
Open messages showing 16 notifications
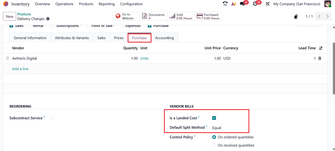click(x=242, y=4)
